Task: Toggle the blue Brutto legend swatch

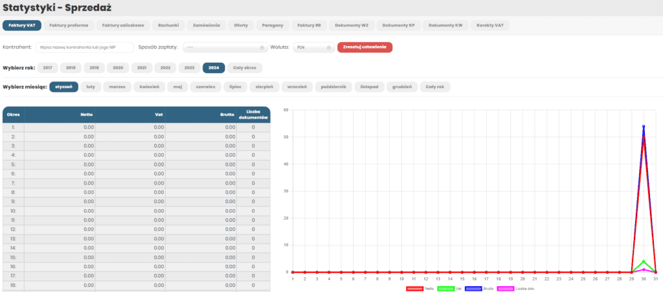Action: pos(474,288)
